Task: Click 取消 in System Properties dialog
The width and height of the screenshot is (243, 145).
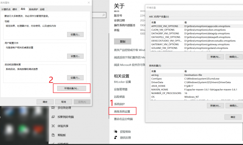Action: (x=64, y=102)
